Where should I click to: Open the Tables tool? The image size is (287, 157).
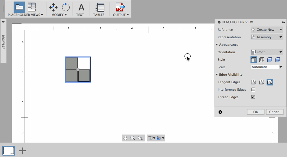100,7
